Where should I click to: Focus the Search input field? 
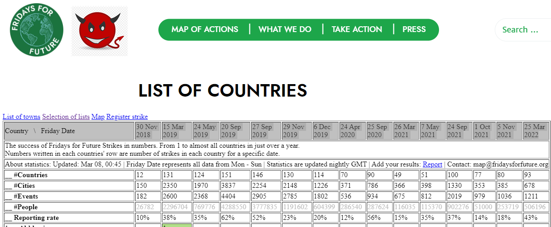pyautogui.click(x=523, y=30)
